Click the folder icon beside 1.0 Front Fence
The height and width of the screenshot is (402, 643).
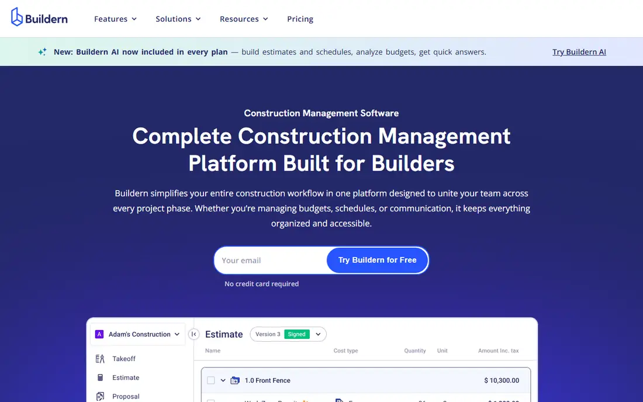click(235, 380)
